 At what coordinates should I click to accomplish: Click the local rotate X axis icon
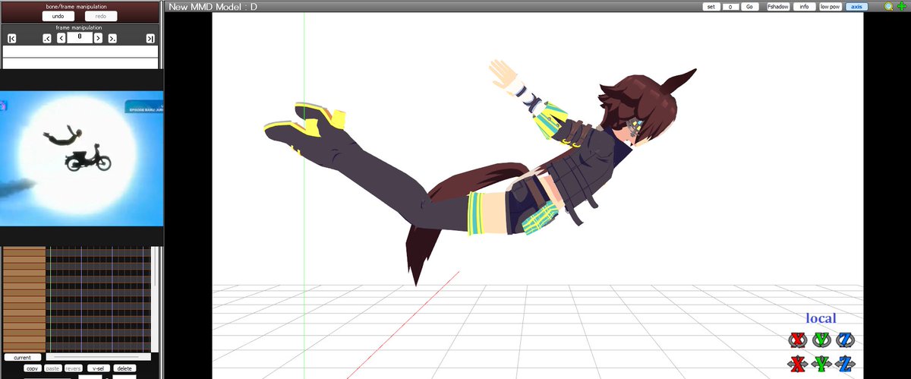[797, 340]
